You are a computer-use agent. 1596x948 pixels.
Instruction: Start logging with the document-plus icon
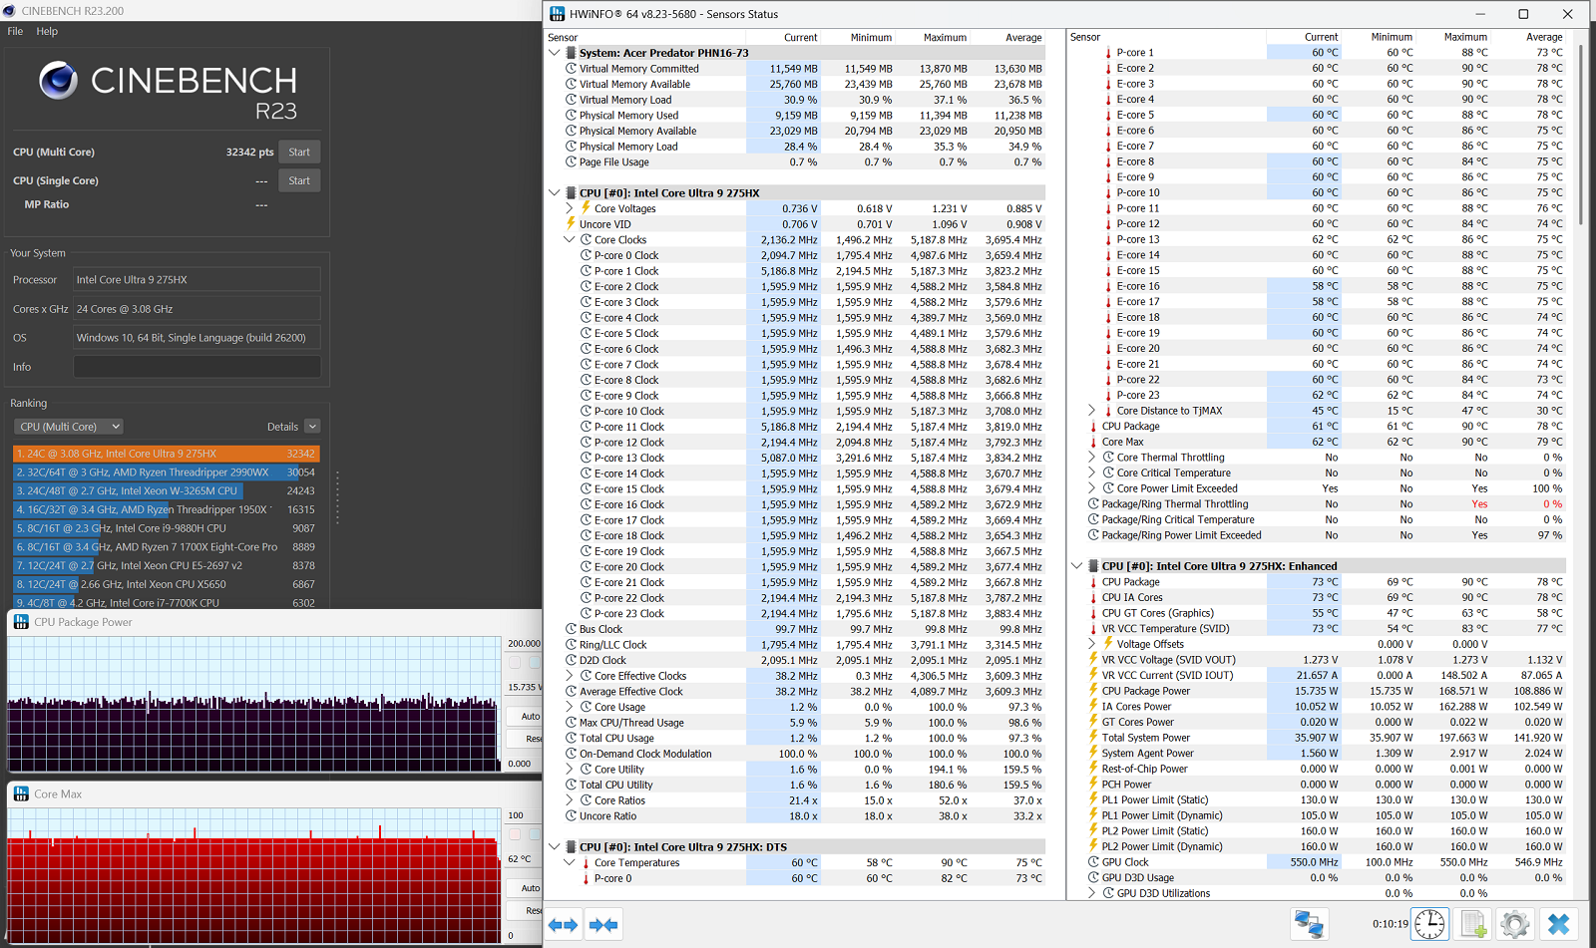[1473, 924]
